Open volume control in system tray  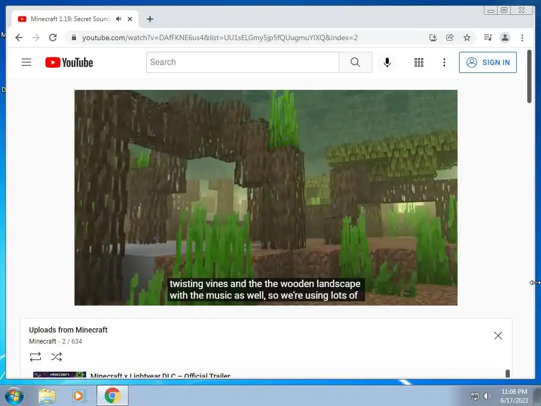pos(488,396)
